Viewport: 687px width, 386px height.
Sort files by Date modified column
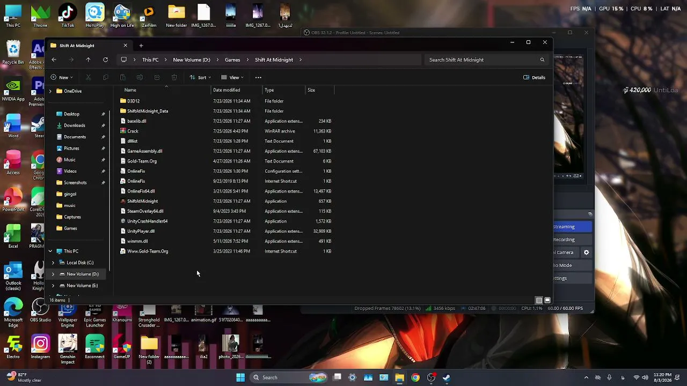pyautogui.click(x=226, y=90)
